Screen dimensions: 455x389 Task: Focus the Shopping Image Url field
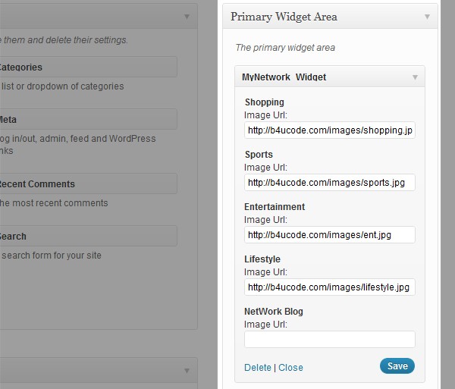(330, 130)
